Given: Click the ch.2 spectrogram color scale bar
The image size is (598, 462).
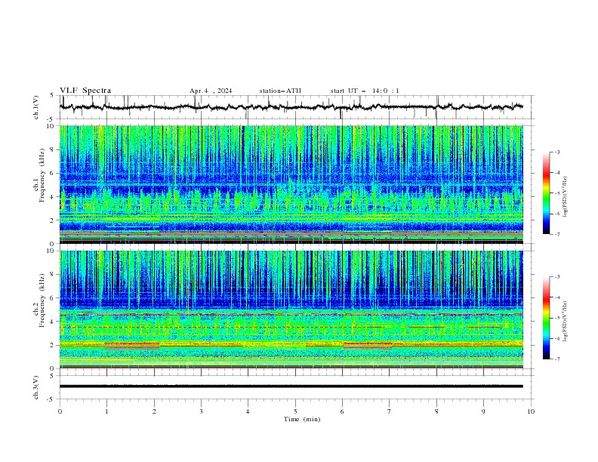Looking at the screenshot, I should (x=546, y=318).
